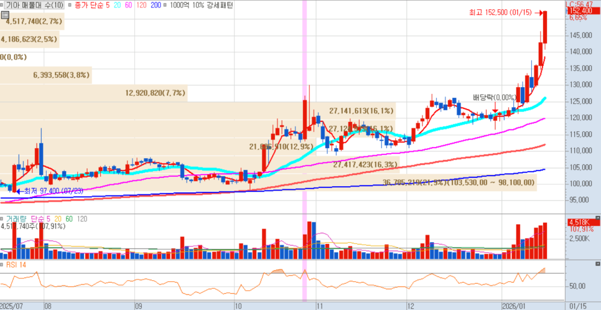Click the small square marker before 종가 단순

pos(70,5)
